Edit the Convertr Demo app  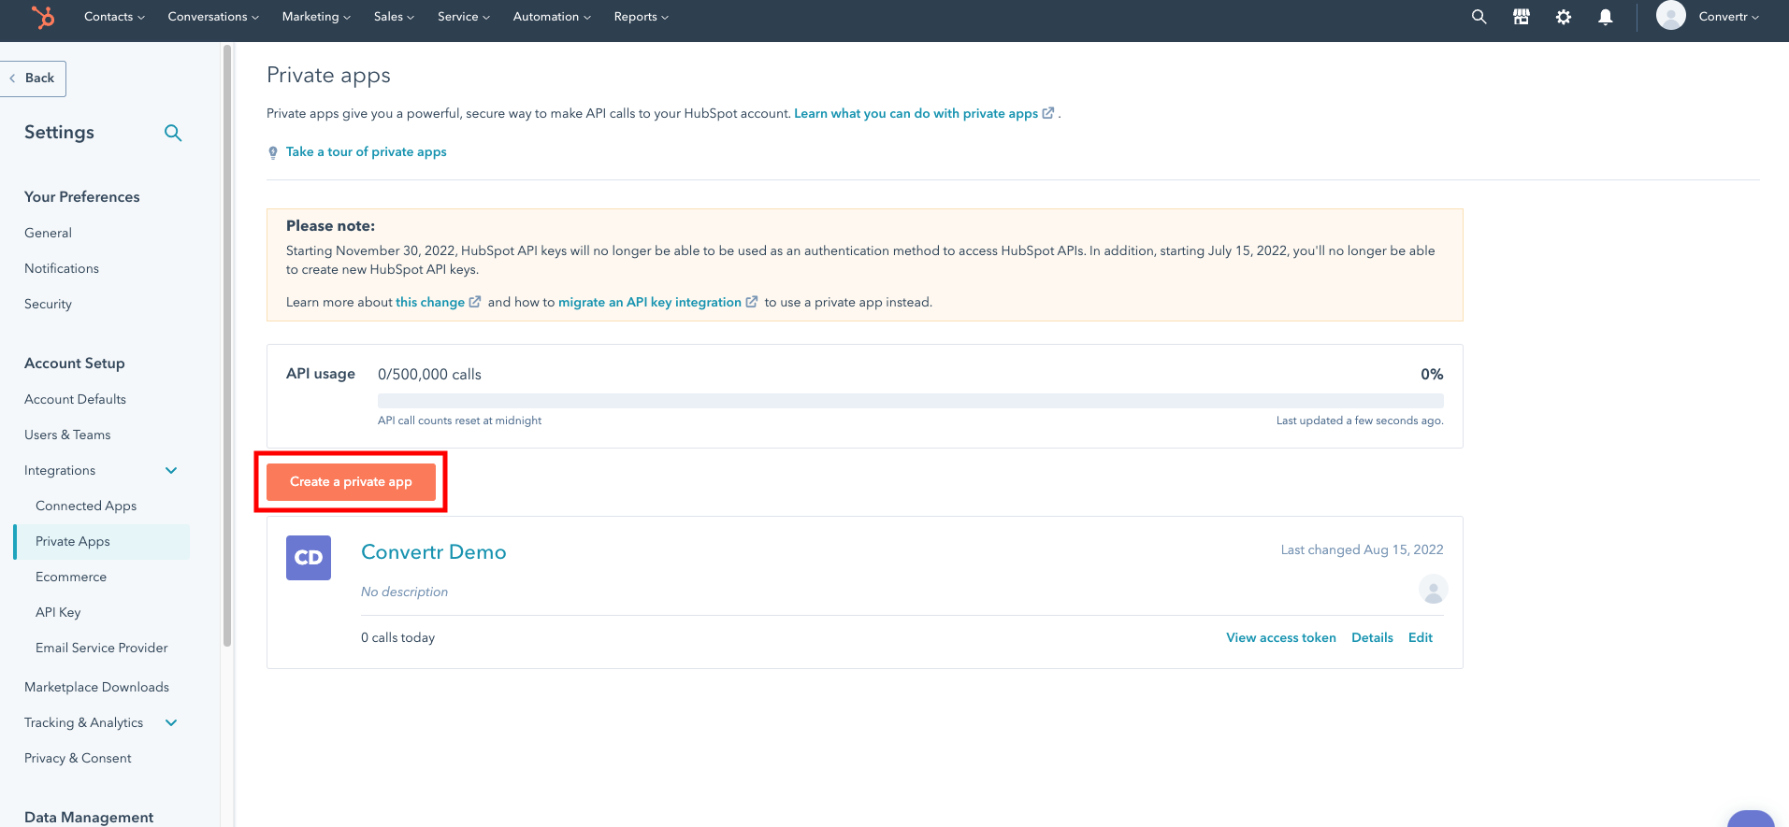click(1421, 637)
